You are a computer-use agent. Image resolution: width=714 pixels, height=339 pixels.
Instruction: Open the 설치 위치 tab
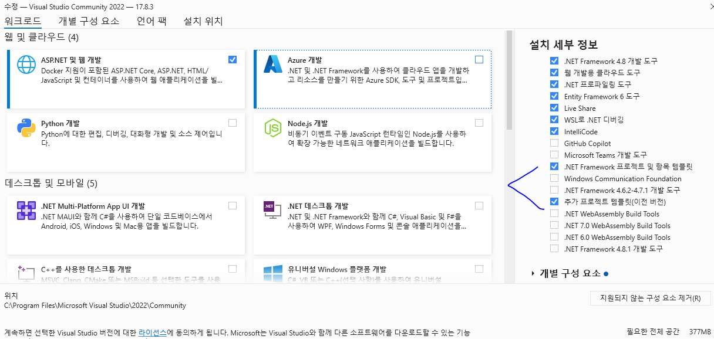click(203, 21)
